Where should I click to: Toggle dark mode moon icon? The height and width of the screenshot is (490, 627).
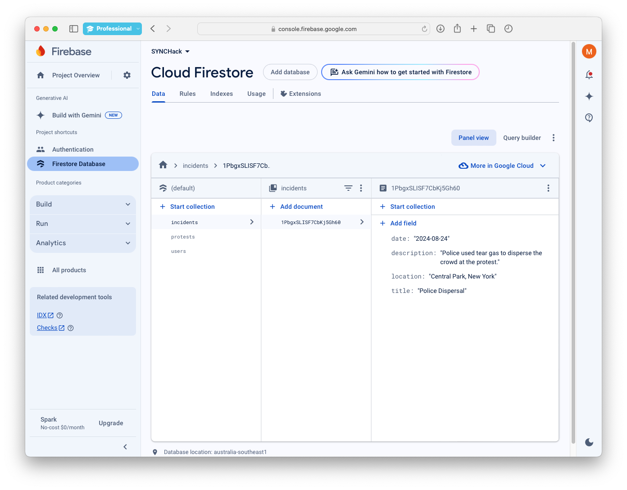tap(589, 442)
